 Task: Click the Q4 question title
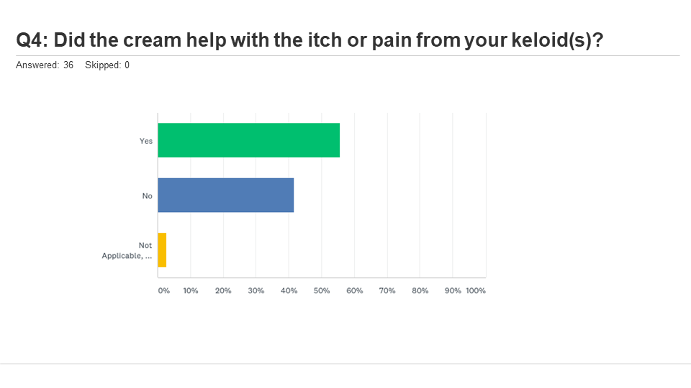tap(310, 40)
